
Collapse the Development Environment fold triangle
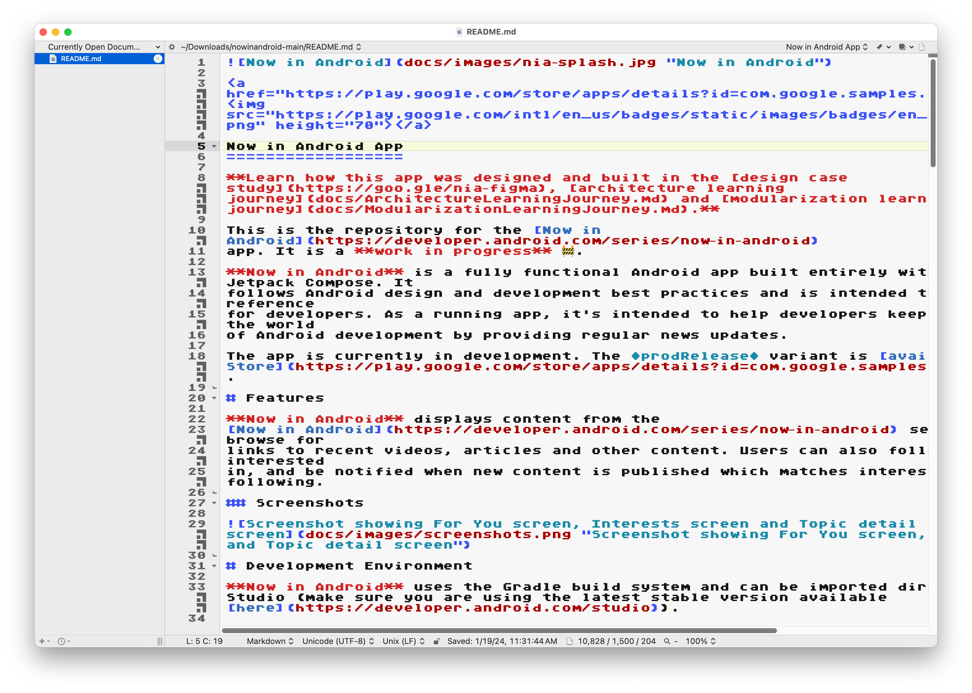point(214,566)
